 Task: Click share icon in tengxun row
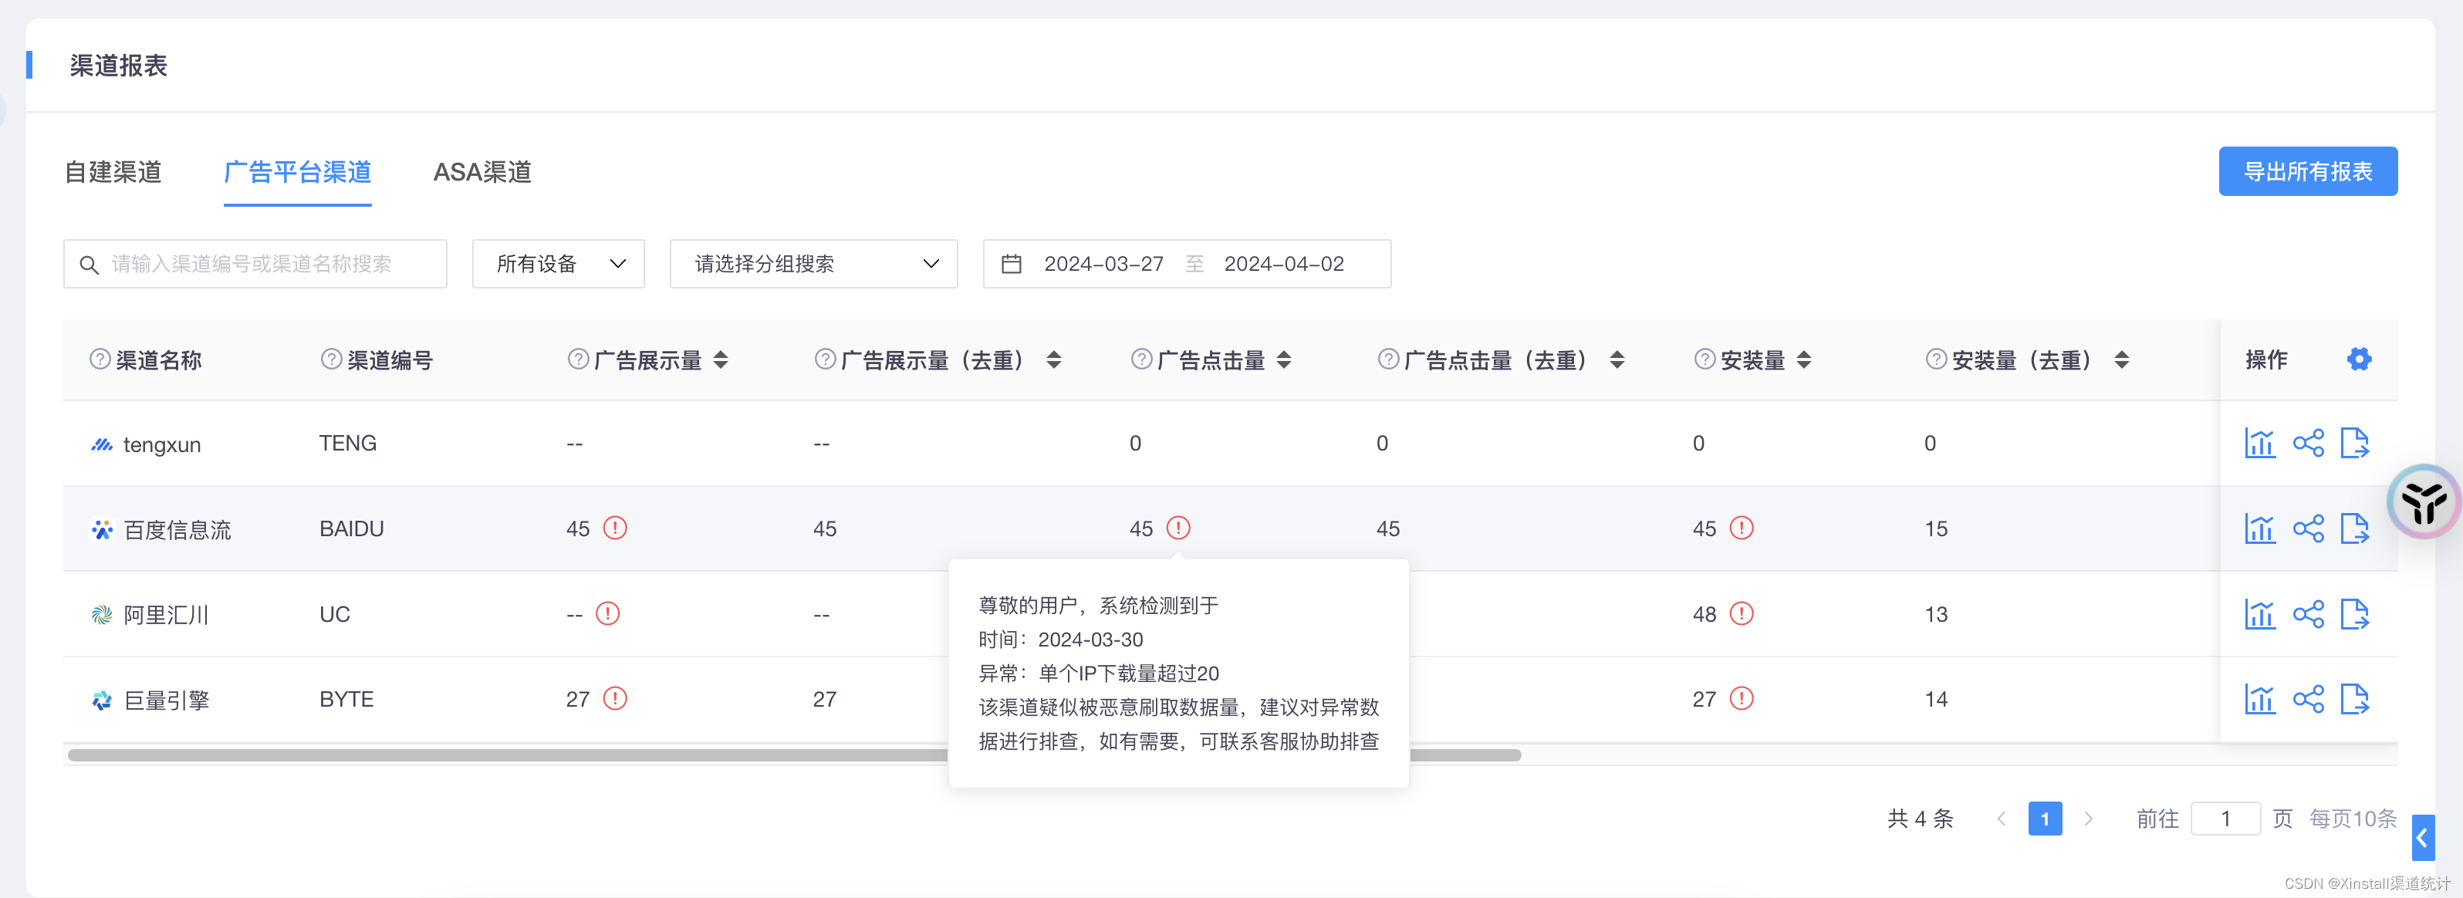coord(2308,444)
